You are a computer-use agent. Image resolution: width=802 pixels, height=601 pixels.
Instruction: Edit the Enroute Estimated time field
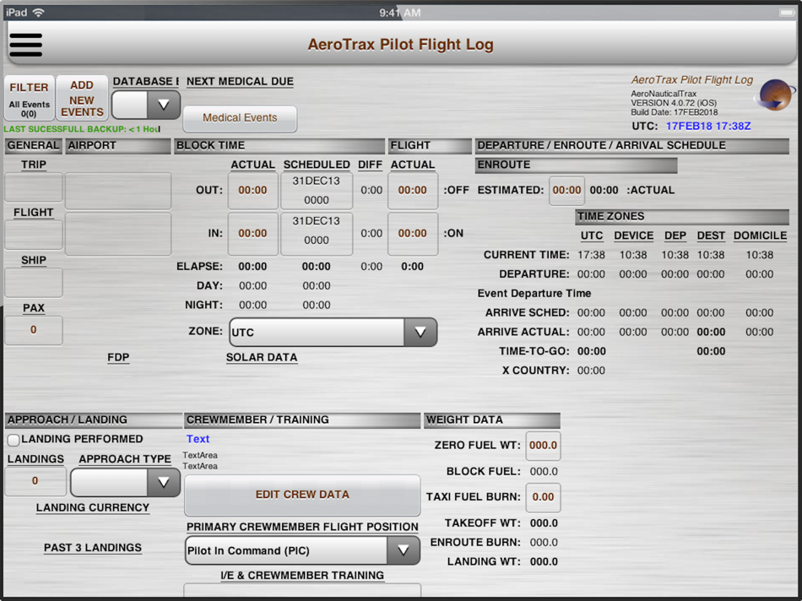(x=566, y=191)
